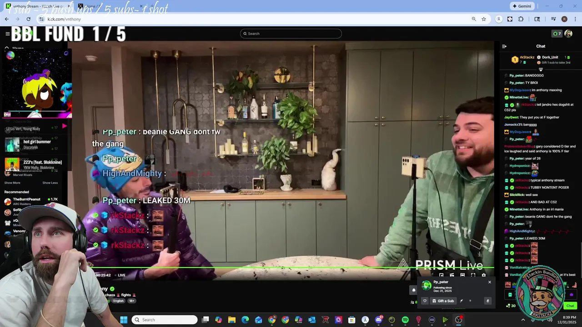Reload the Kick page
The width and height of the screenshot is (582, 327).
[29, 19]
